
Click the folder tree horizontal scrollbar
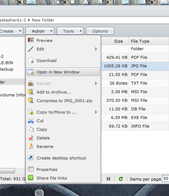point(7,171)
